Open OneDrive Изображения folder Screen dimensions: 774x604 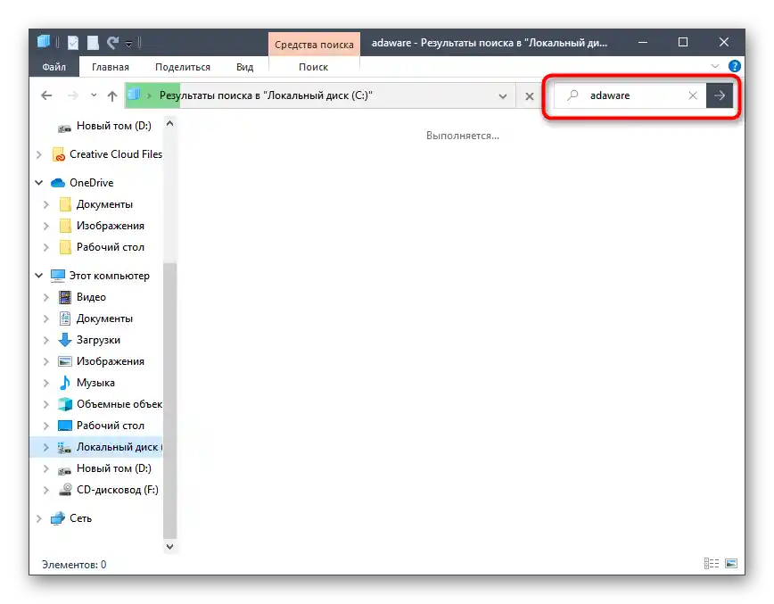[x=110, y=226]
